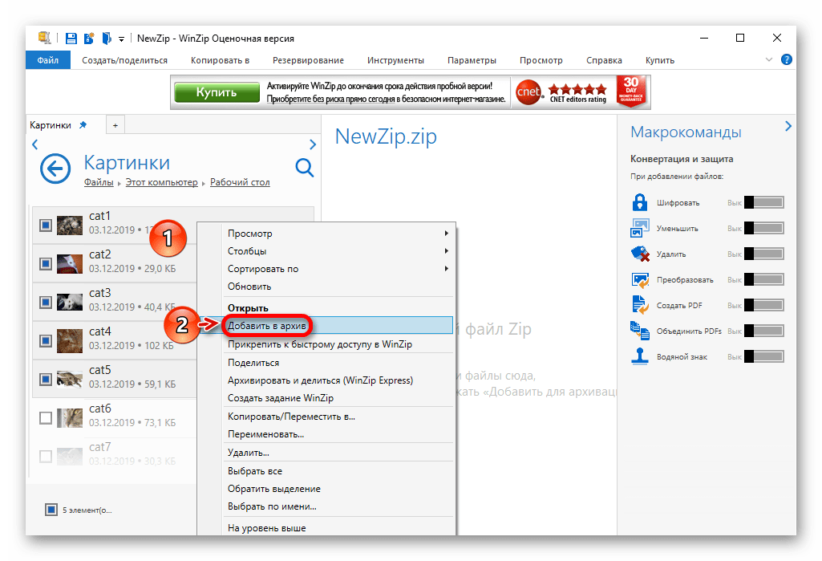Click the green Купить banner button
Viewport: 822px width, 561px height.
coord(217,92)
